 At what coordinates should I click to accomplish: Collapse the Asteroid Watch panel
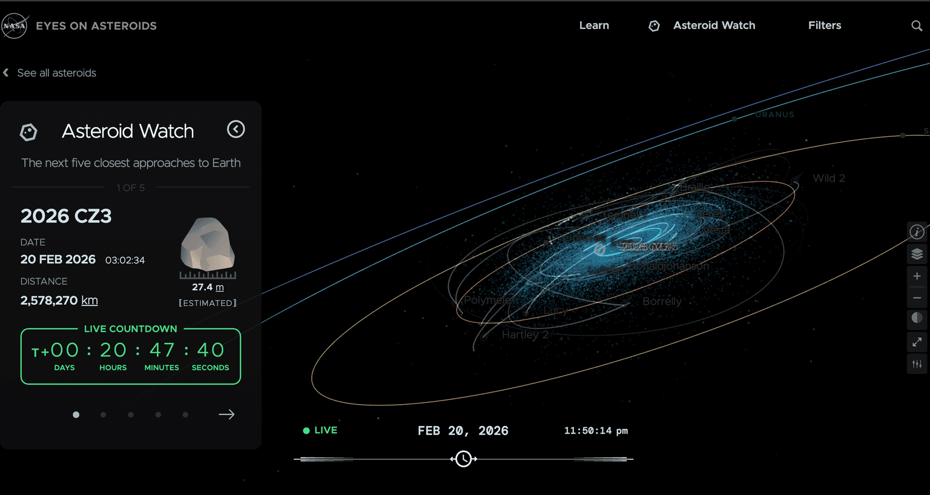click(236, 129)
